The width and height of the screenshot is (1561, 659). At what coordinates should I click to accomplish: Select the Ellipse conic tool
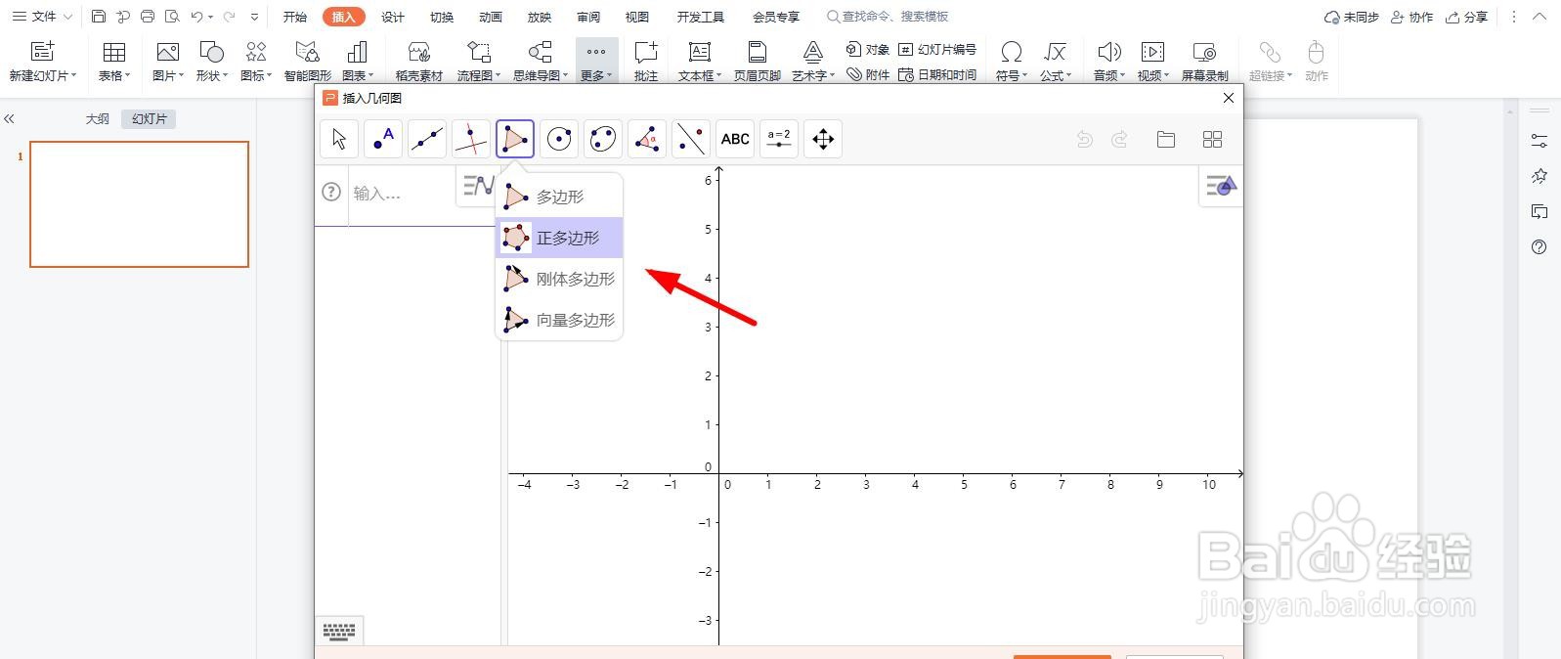(x=603, y=139)
